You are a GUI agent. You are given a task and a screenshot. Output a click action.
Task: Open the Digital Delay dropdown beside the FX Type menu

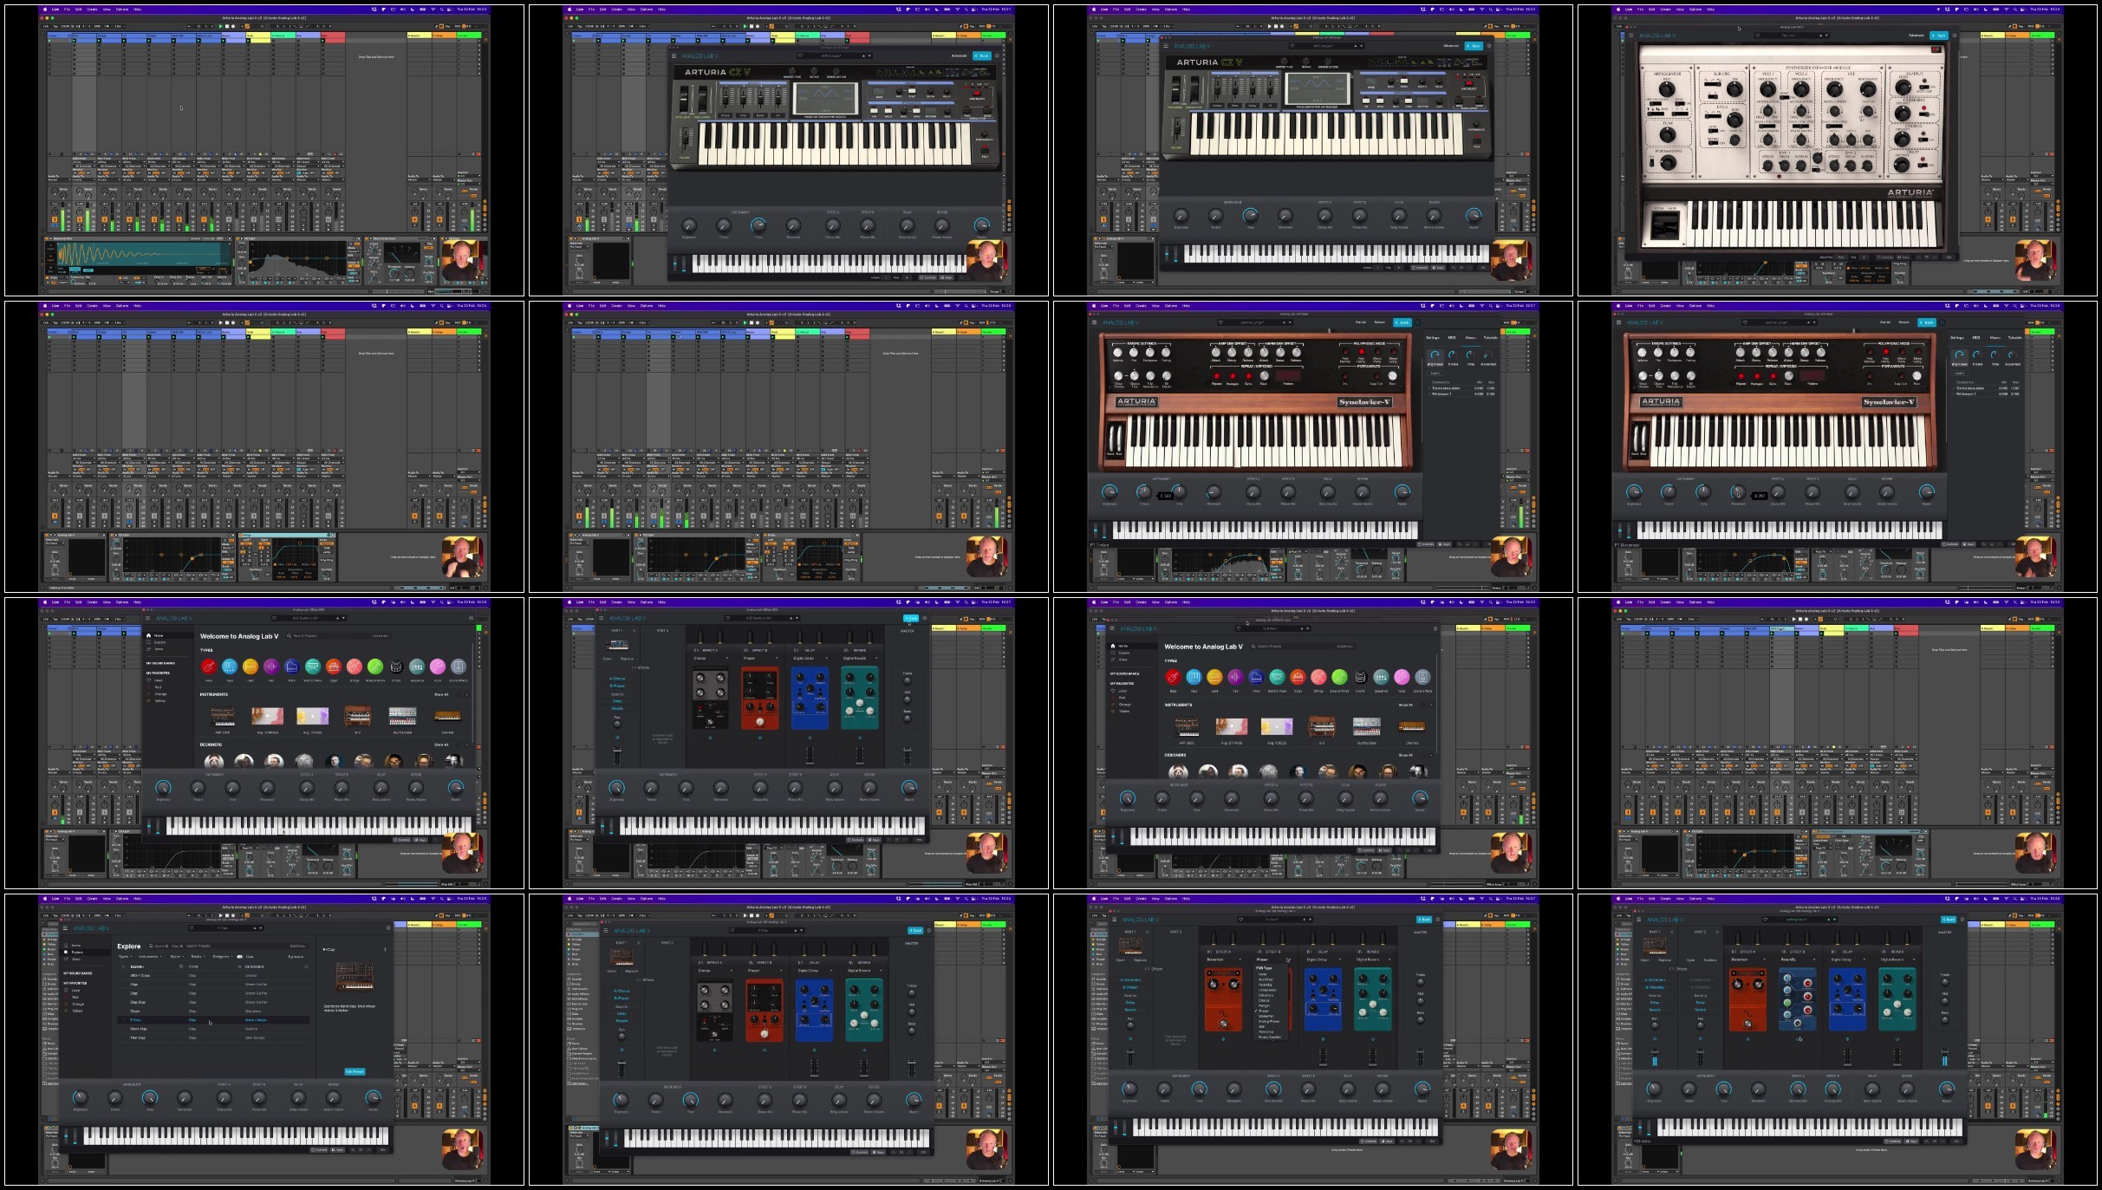[1324, 959]
